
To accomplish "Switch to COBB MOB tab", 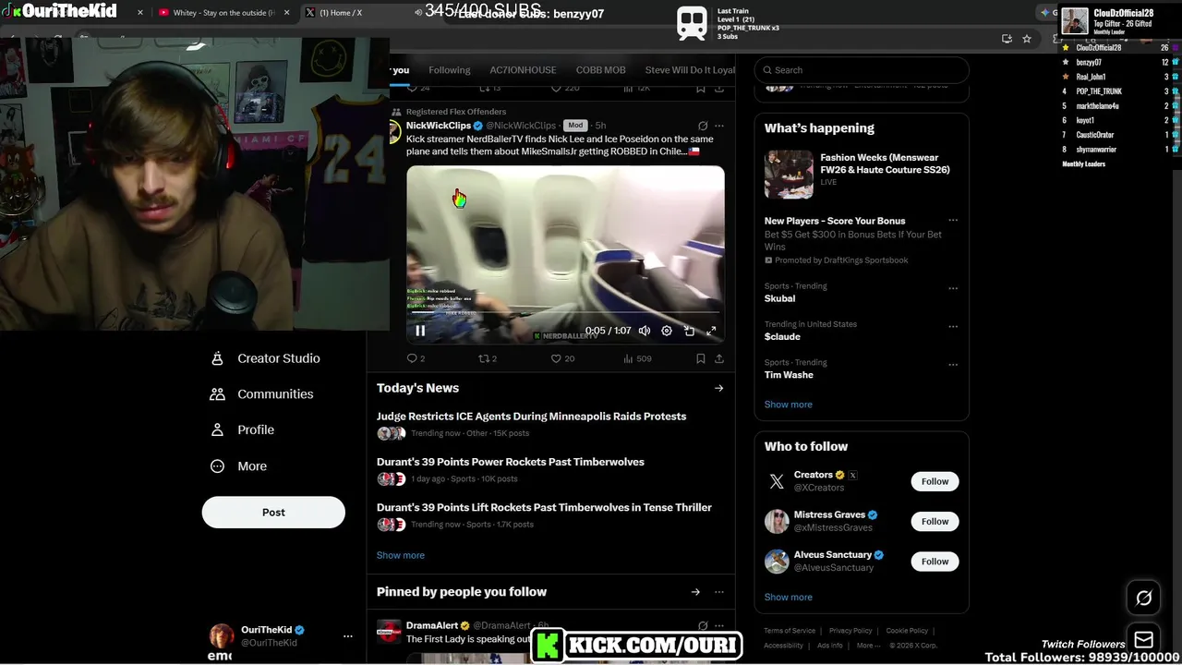I will 601,70.
